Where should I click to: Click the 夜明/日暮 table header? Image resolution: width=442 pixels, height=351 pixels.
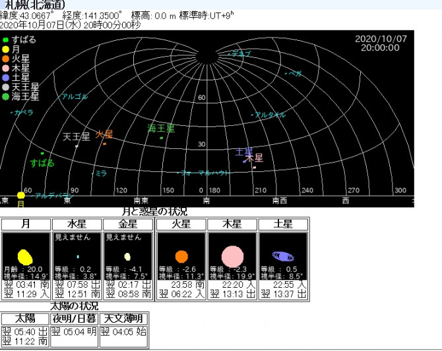pyautogui.click(x=74, y=319)
